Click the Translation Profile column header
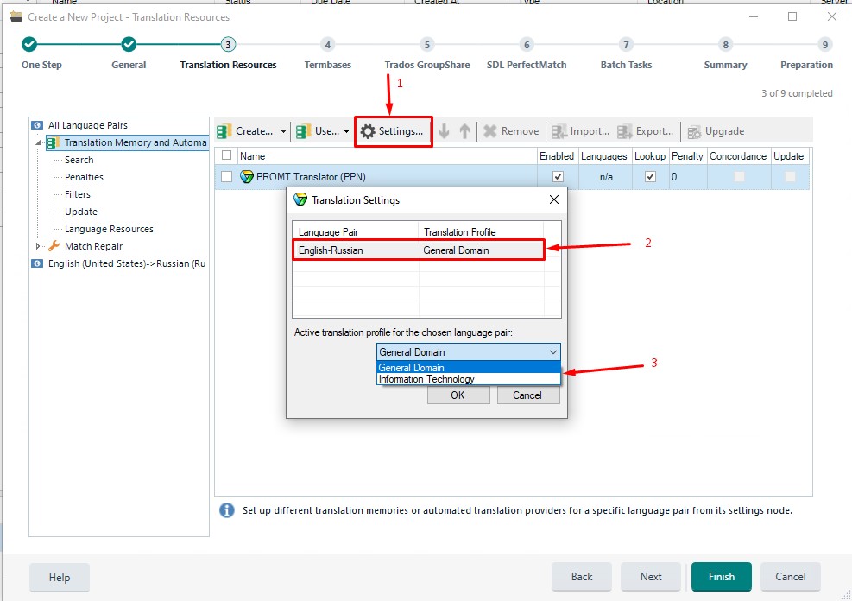 481,232
